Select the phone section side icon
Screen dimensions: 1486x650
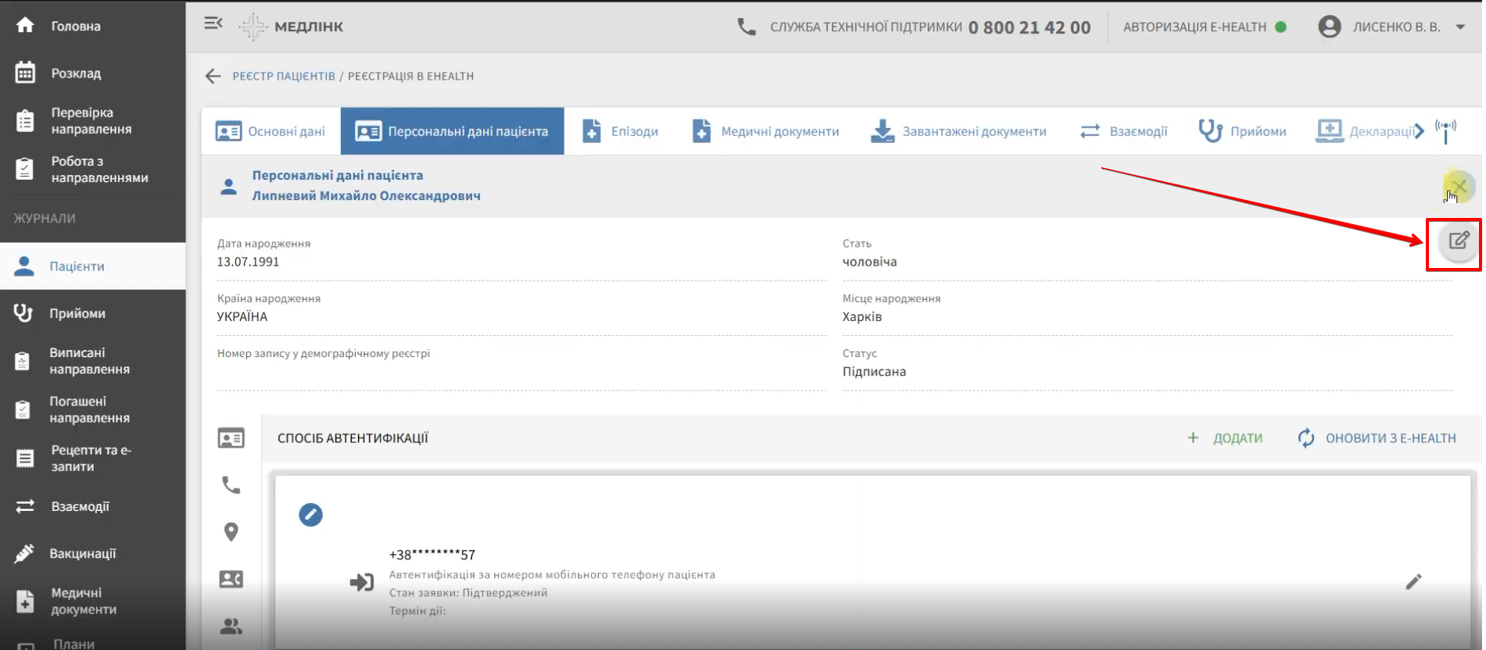[x=231, y=485]
